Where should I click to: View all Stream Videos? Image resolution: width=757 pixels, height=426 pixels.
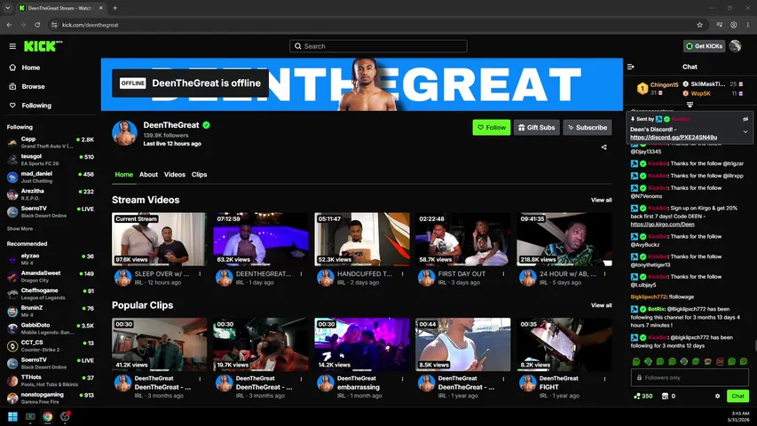coord(601,200)
